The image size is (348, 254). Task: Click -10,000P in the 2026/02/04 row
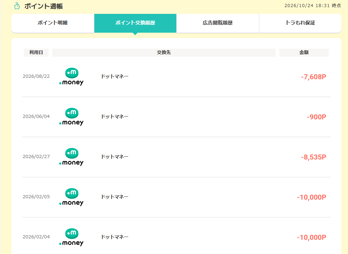tap(311, 238)
